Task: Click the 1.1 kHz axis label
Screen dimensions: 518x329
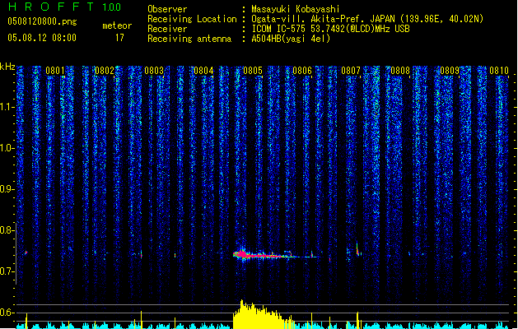Action: 7,107
